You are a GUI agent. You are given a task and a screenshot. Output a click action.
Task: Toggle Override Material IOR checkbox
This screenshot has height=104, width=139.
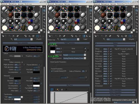52,71
